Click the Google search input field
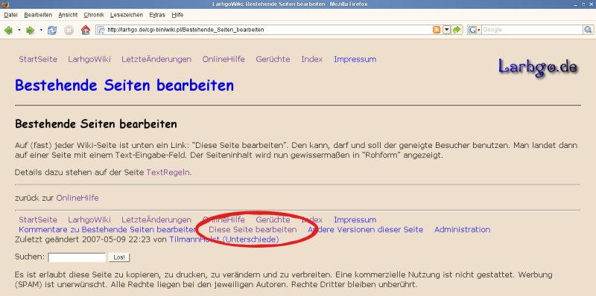The image size is (596, 296). 532,30
